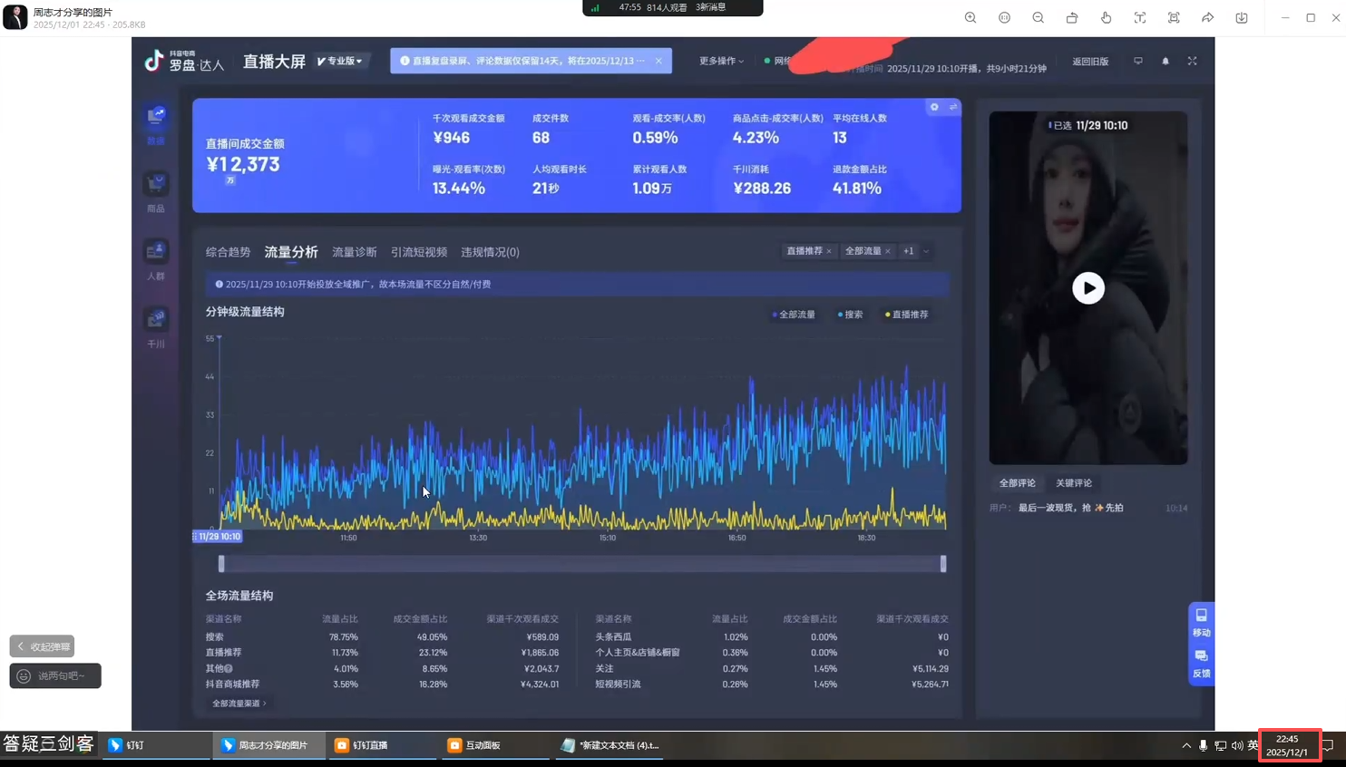Expand the traffic filter dropdown arrow after +1

926,251
